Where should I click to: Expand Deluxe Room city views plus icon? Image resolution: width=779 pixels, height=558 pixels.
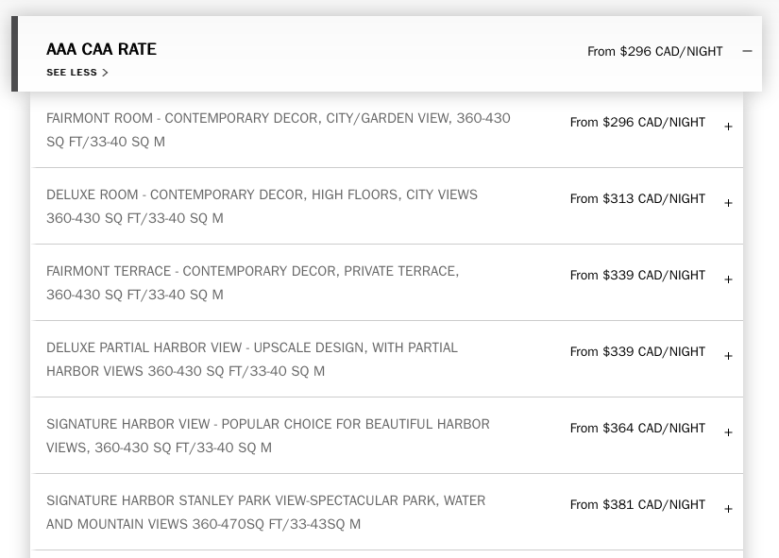(x=728, y=203)
